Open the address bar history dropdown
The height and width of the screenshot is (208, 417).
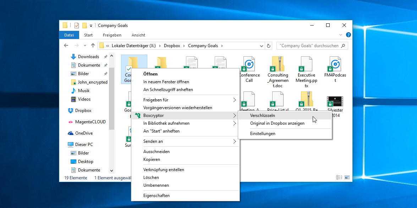click(x=262, y=46)
